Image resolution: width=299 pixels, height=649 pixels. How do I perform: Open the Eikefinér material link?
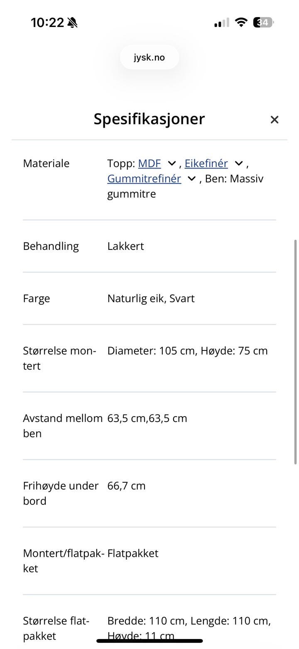(x=206, y=163)
